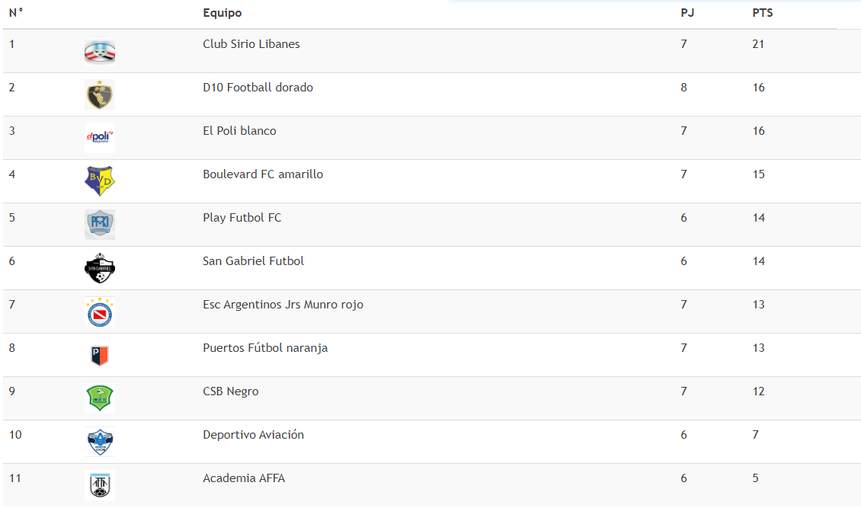Click the Esc Argentinos Jrs Munro emblem

point(100,311)
